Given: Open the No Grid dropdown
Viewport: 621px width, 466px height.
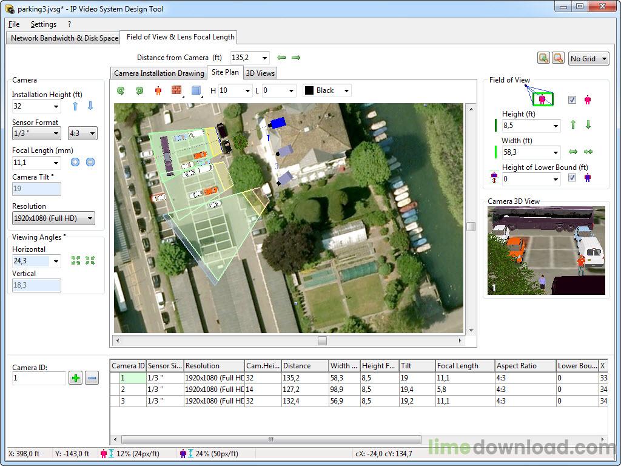Looking at the screenshot, I should [x=588, y=58].
